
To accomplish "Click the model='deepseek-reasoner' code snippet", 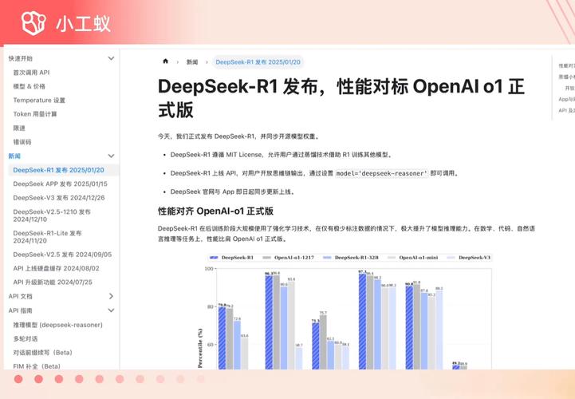I will [x=381, y=173].
